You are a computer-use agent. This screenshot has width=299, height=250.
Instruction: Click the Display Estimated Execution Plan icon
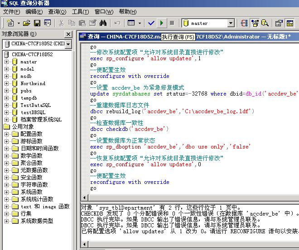tap(244, 23)
